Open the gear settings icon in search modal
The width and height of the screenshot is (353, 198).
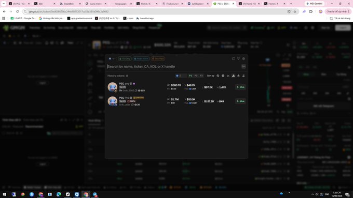click(x=243, y=59)
